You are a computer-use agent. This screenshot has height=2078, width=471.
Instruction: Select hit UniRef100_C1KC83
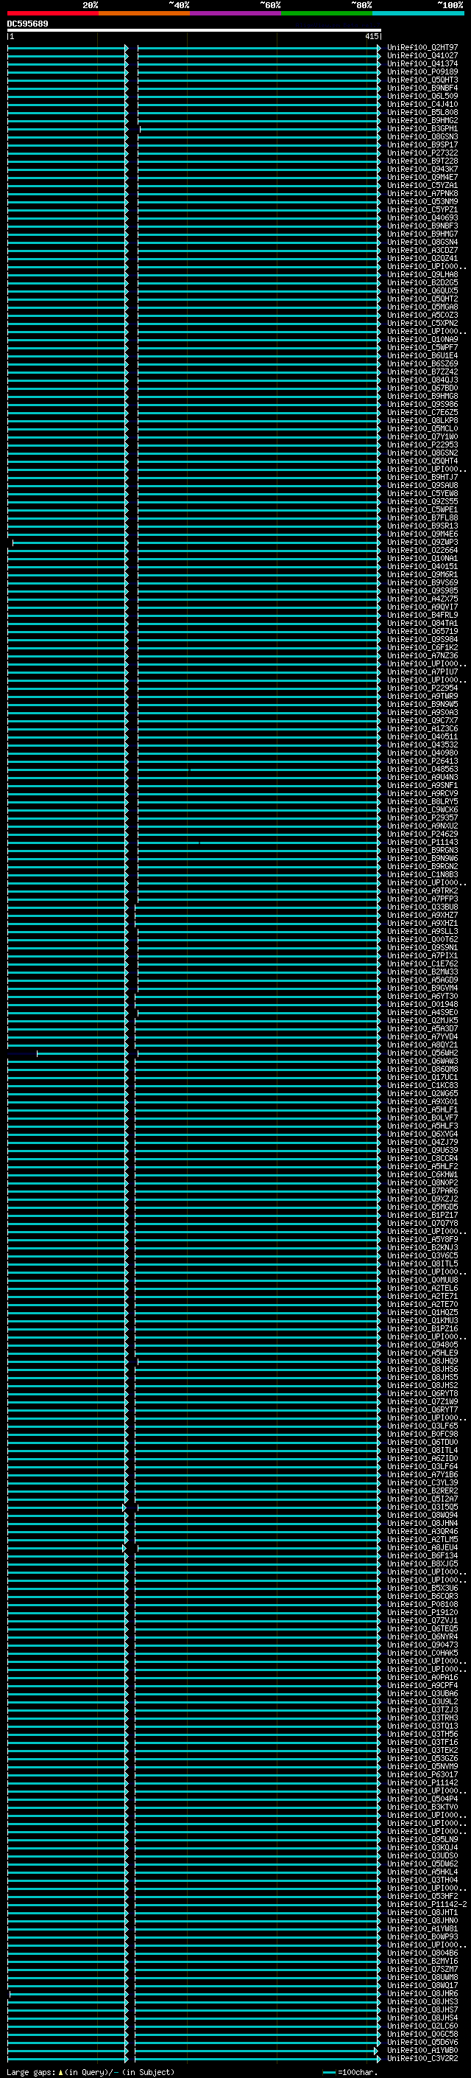click(x=422, y=1085)
